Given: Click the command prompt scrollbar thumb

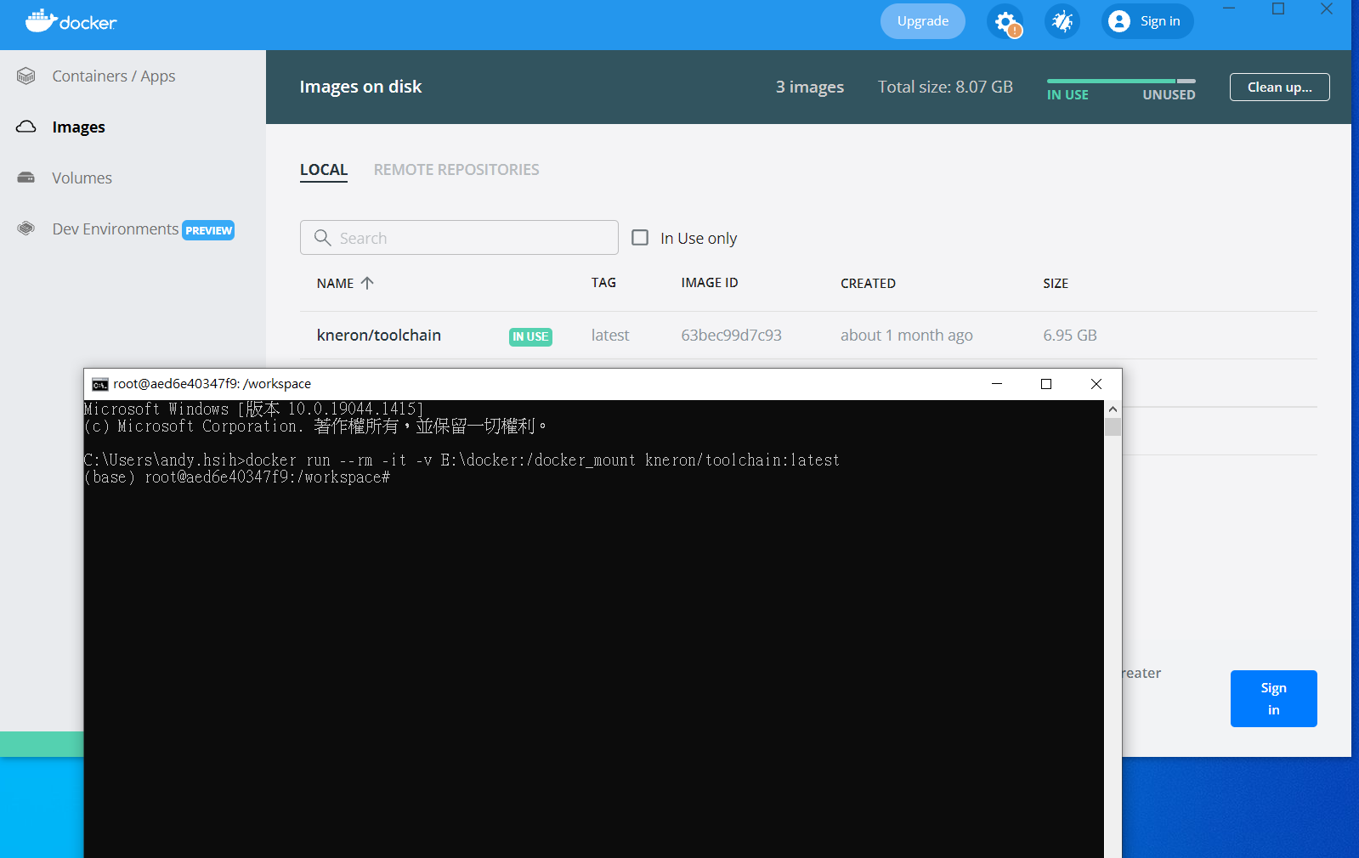Looking at the screenshot, I should tap(1113, 426).
